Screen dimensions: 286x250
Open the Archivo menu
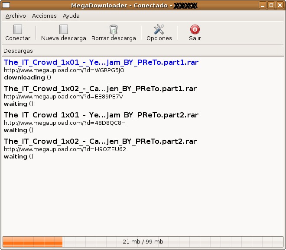[16, 16]
